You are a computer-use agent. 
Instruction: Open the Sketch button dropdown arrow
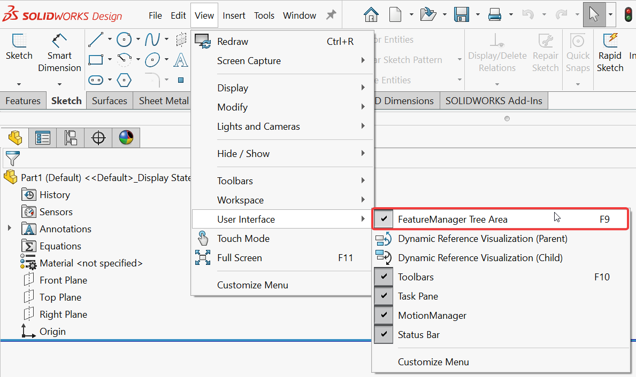point(19,84)
